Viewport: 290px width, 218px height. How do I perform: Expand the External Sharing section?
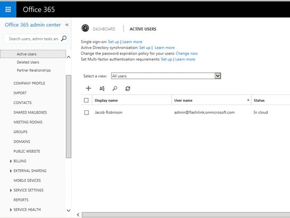pos(11,171)
